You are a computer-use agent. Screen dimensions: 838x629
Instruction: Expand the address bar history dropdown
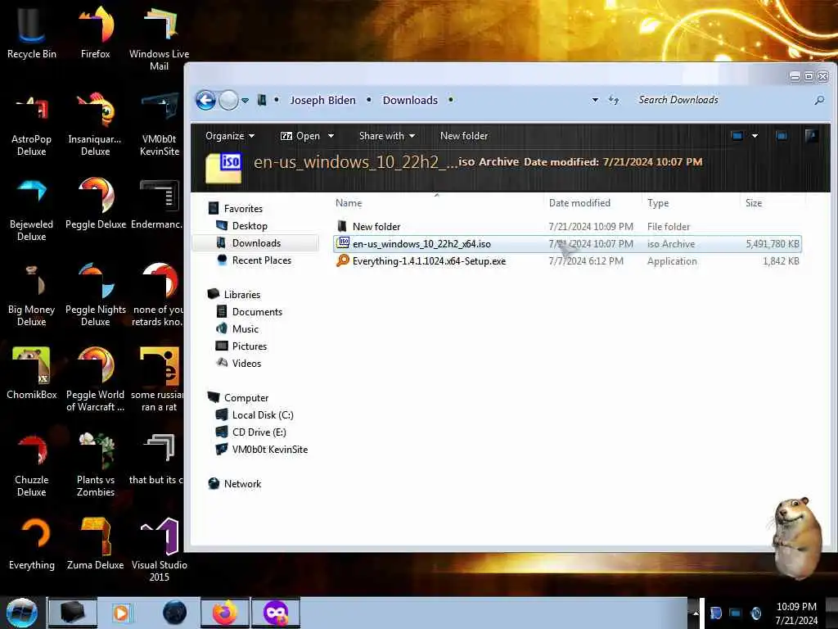[x=595, y=100]
